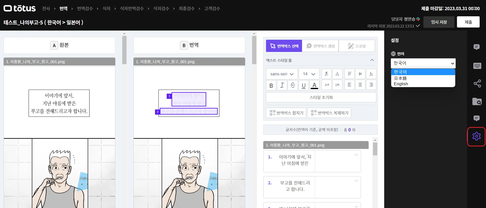Open the text color A swatch
Image resolution: width=486 pixels, height=208 pixels.
314,85
